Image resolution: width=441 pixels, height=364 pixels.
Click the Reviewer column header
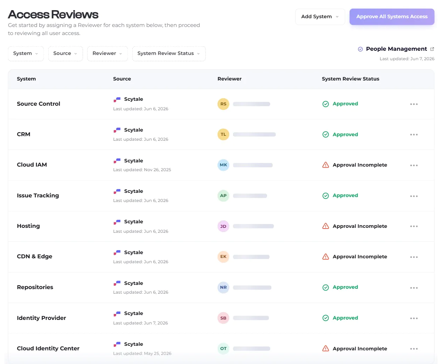(x=229, y=79)
